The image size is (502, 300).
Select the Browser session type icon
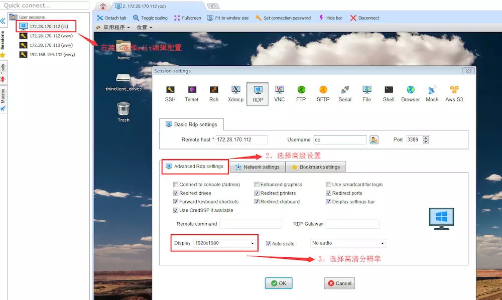click(x=411, y=94)
